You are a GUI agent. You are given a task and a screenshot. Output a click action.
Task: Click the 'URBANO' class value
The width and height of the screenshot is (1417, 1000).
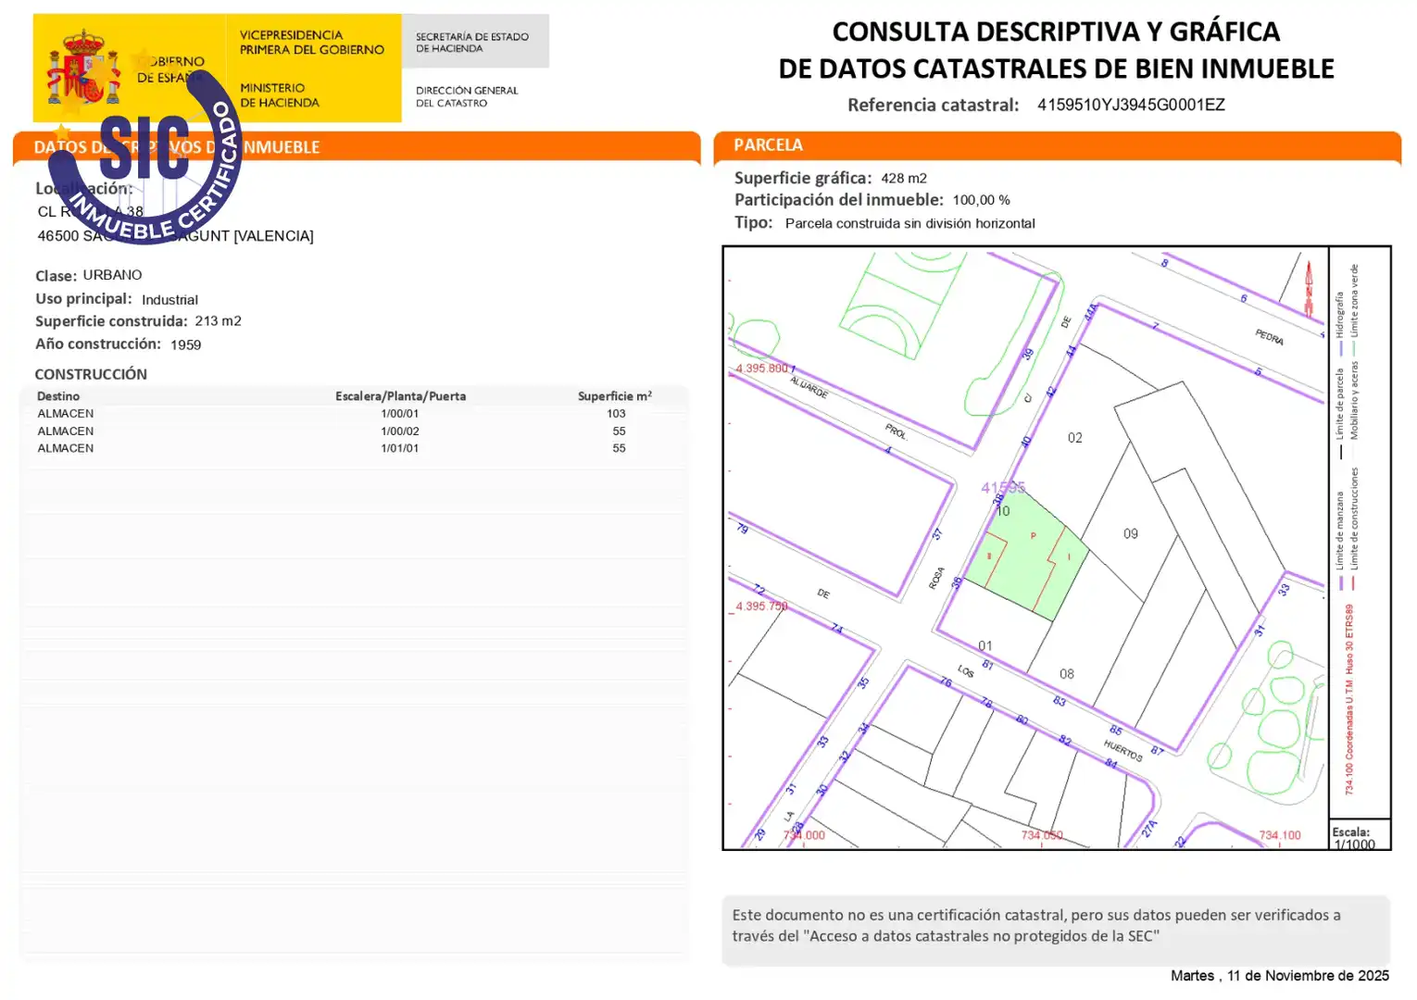tap(112, 275)
